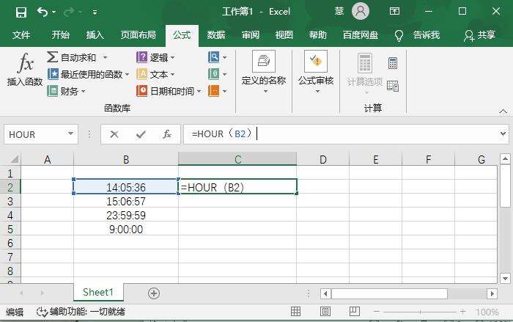Viewport: 513px width, 322px height.
Task: Expand the formula bar
Action: tap(503, 133)
